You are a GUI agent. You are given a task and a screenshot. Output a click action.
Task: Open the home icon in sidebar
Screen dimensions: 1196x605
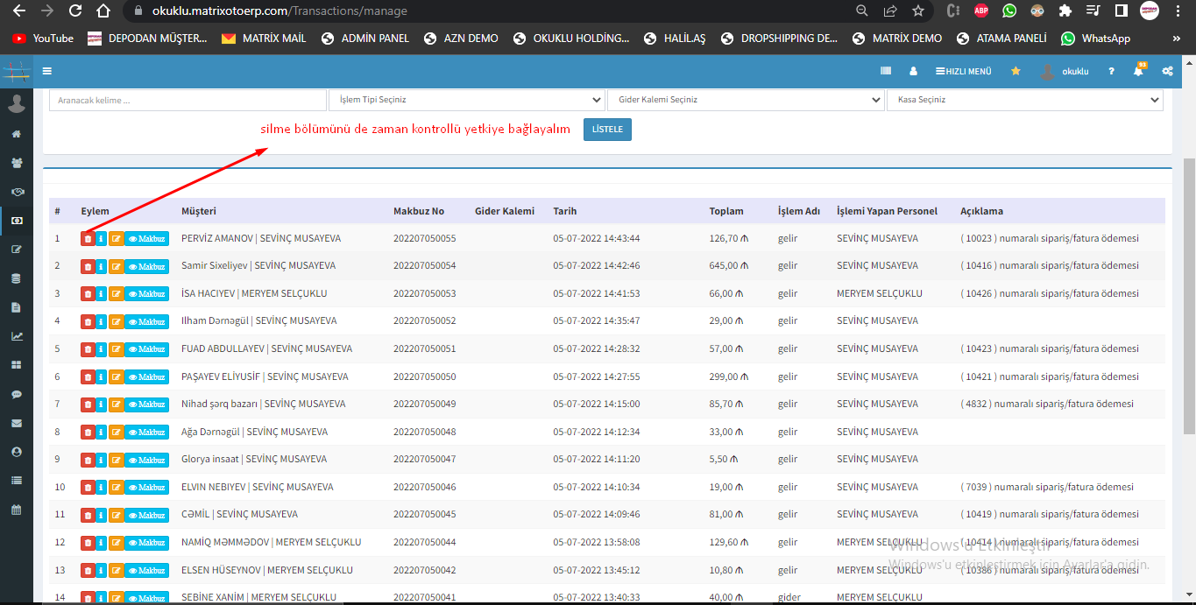coord(16,134)
